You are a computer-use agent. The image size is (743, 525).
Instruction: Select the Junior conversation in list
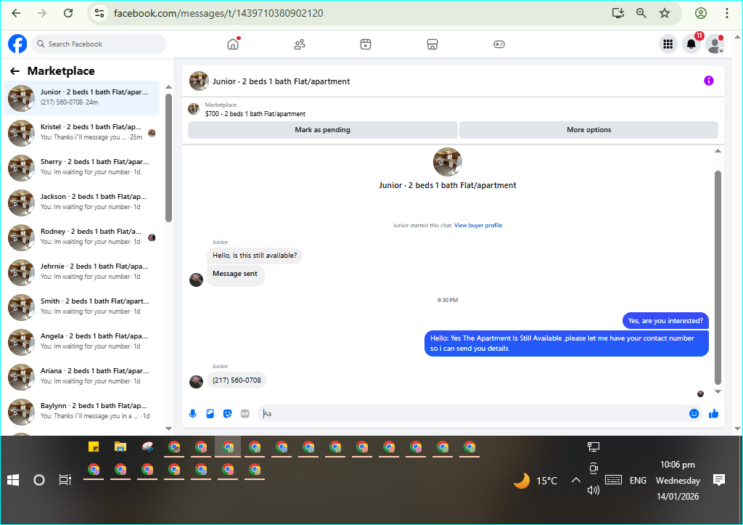82,98
